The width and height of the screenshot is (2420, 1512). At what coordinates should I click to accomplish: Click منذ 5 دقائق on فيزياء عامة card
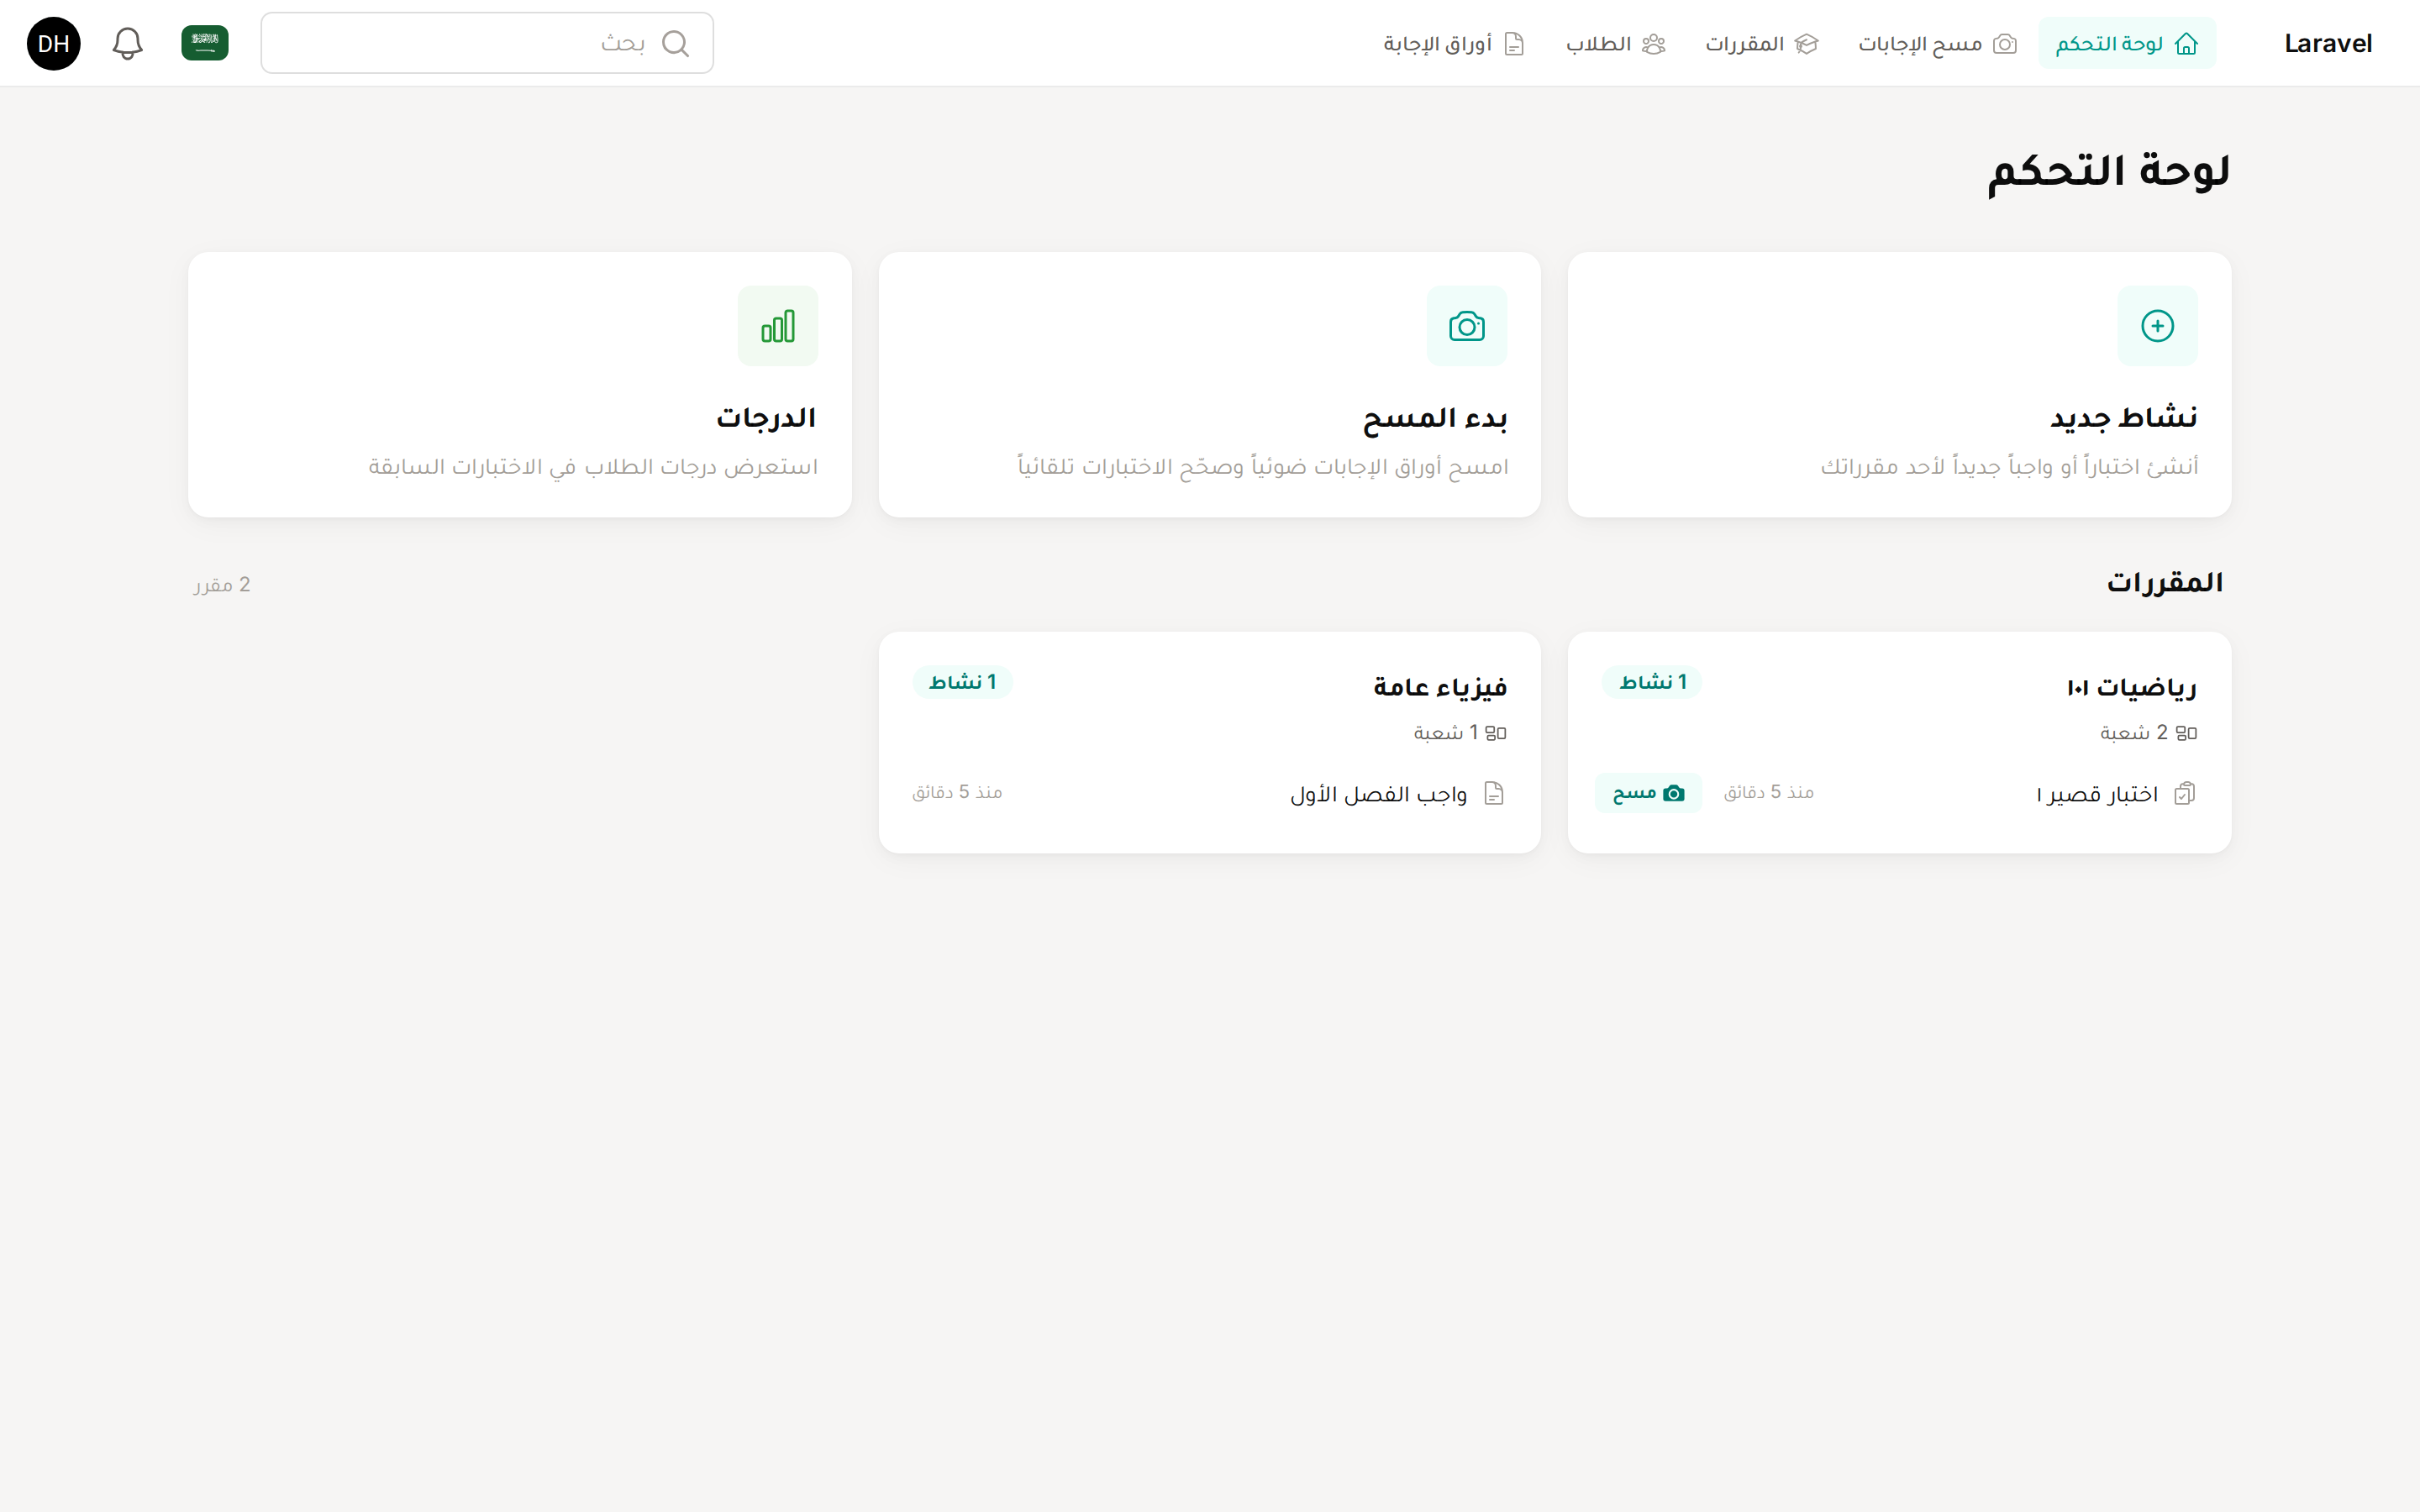tap(957, 792)
